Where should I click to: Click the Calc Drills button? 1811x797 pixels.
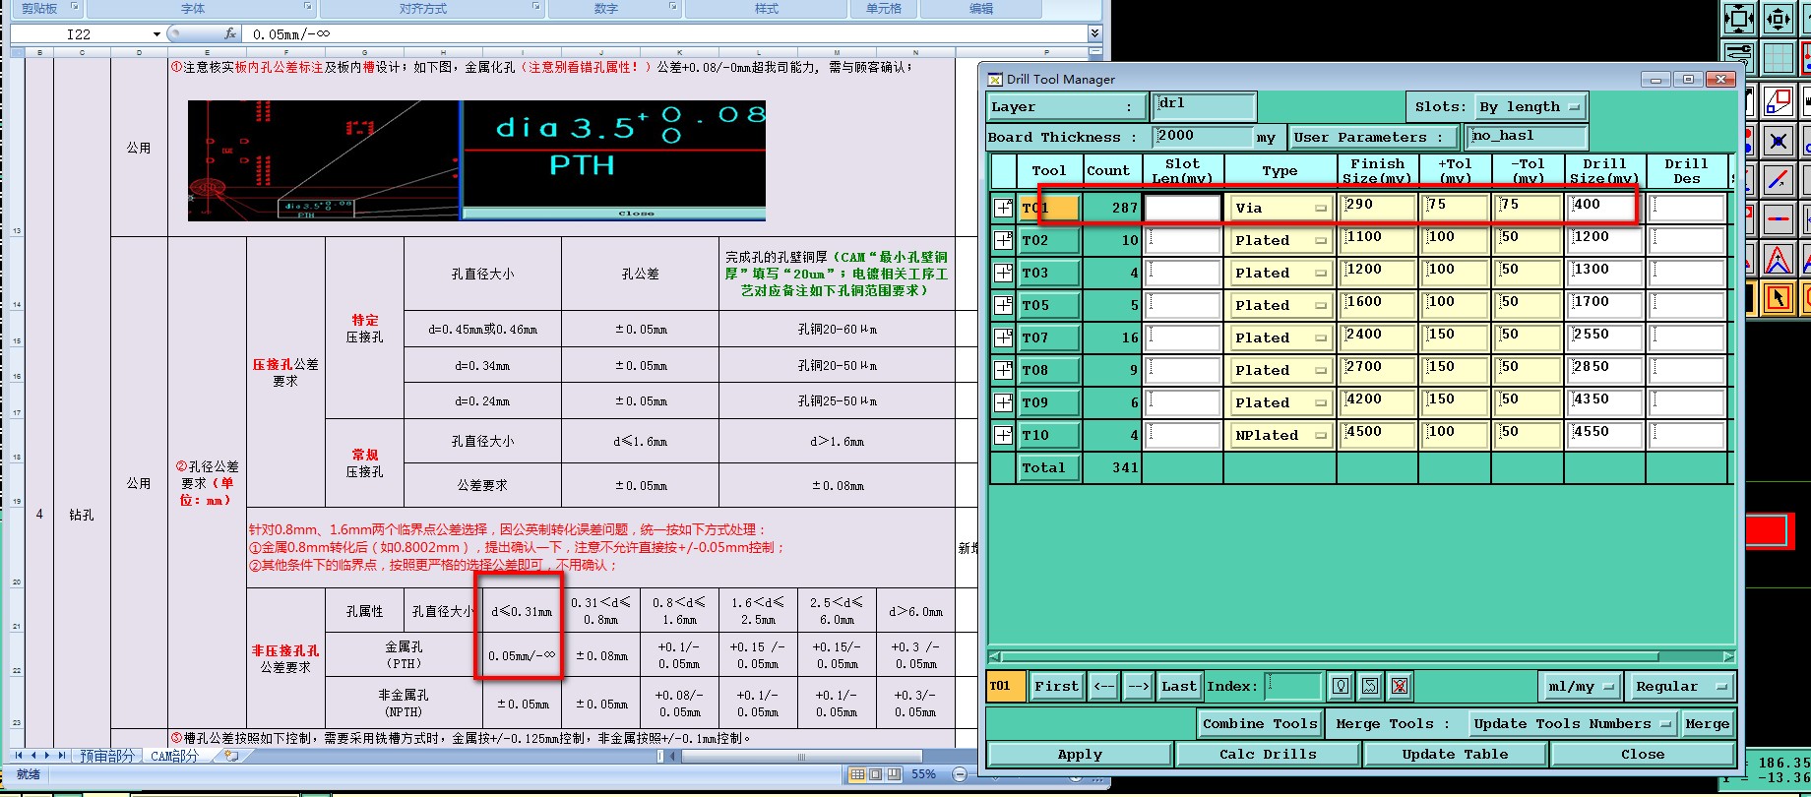(1268, 754)
